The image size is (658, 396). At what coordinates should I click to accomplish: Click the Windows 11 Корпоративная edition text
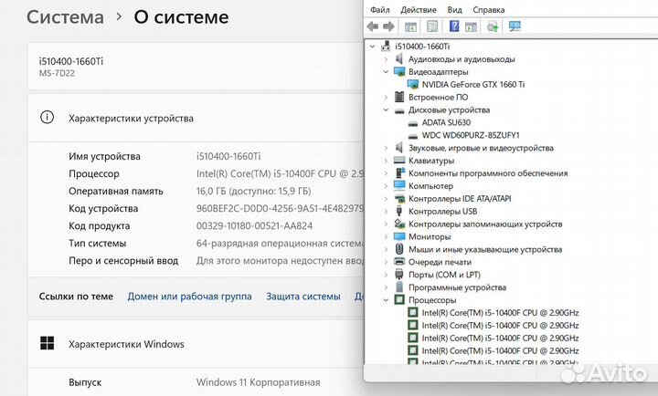(x=258, y=382)
